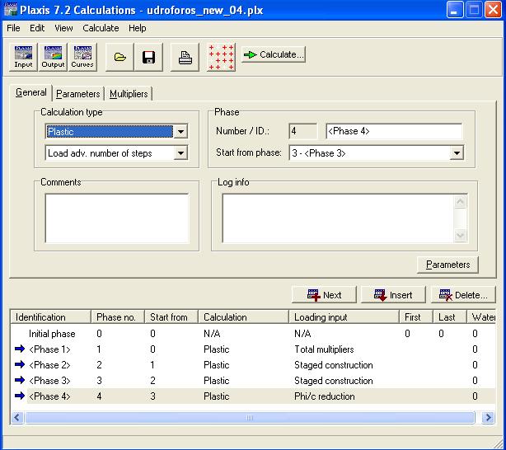Screen dimensions: 506x450
Task: Close the Plaxis Calculations window
Action: 493,10
